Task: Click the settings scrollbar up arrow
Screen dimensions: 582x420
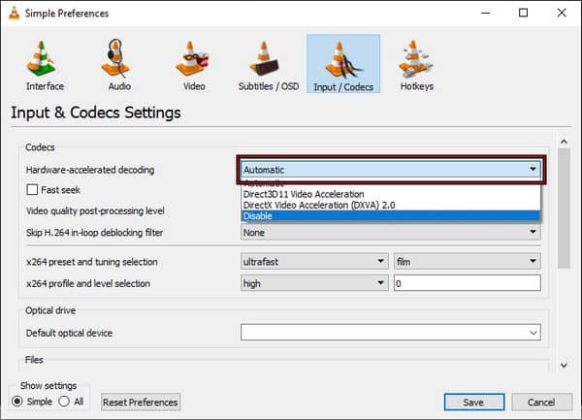Action: (x=564, y=142)
